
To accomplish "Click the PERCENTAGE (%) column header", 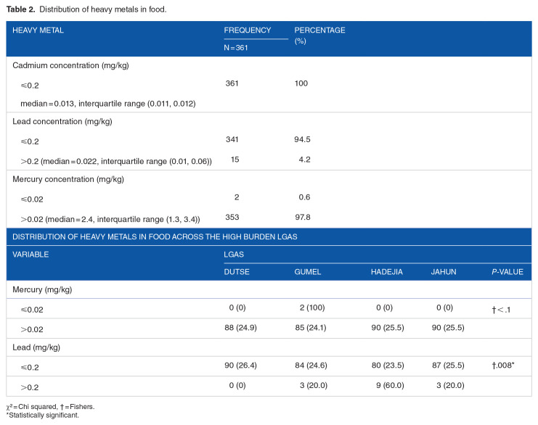I will 319,35.
